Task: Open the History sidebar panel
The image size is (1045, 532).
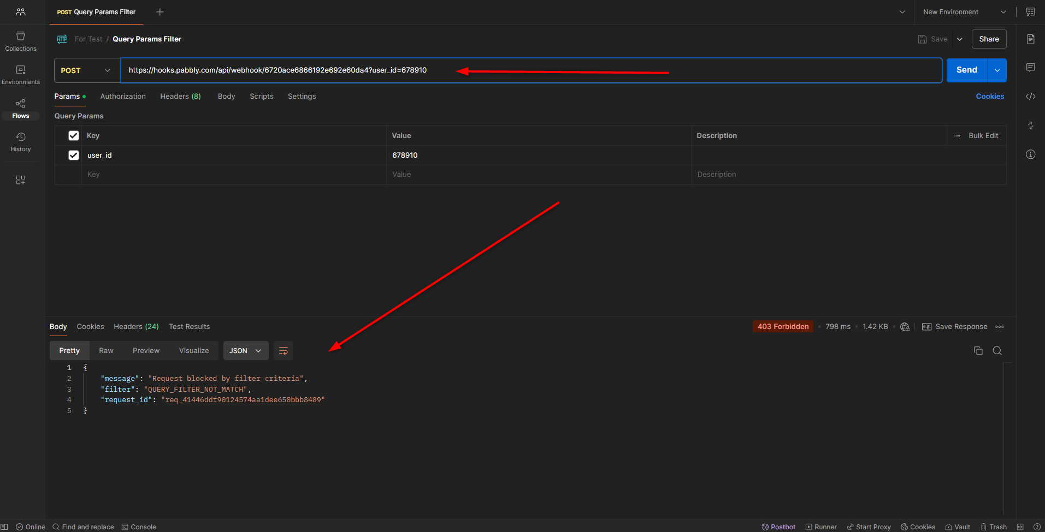Action: (21, 142)
